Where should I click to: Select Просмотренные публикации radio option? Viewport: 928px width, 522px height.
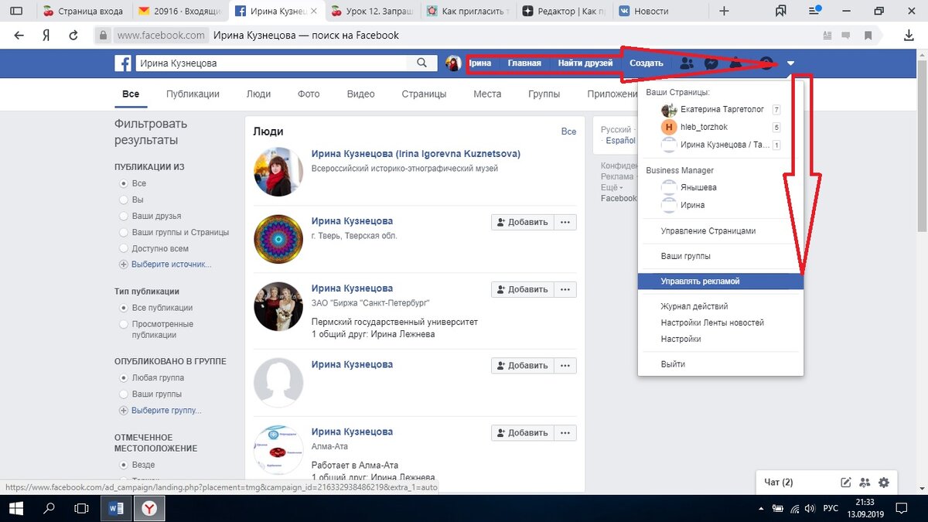click(124, 324)
